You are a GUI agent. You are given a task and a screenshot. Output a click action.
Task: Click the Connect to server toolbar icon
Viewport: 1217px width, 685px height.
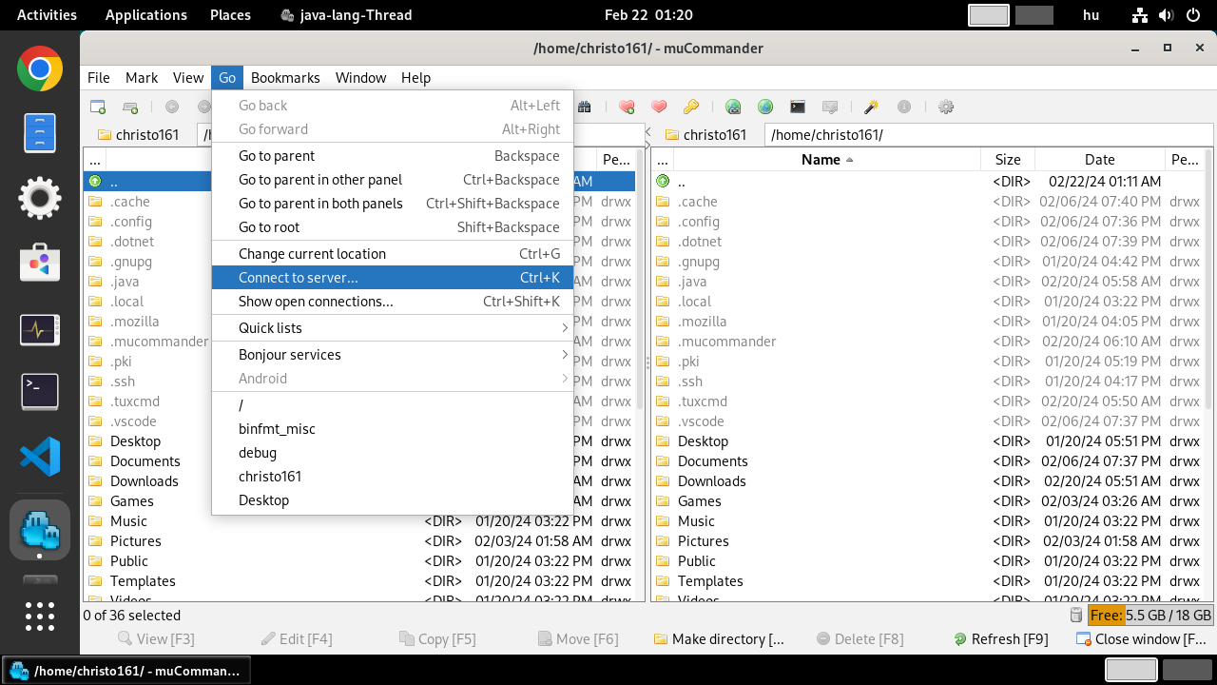pos(733,108)
